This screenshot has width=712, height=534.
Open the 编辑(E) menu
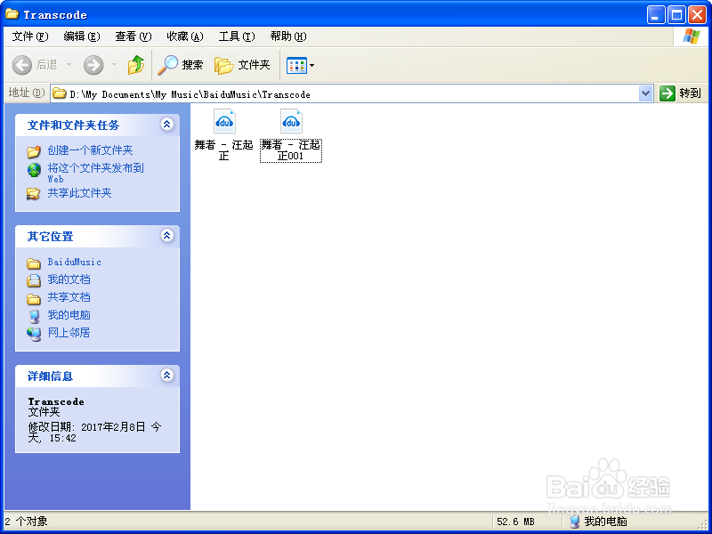82,36
